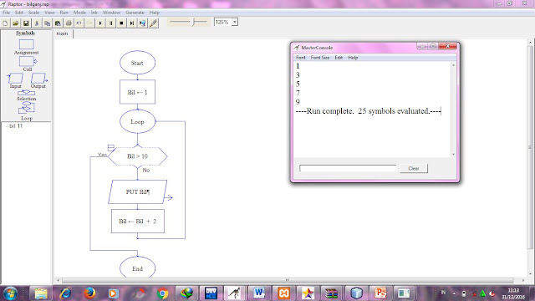Undo last action with toolbar Undo arrow

click(79, 23)
